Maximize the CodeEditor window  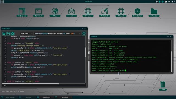pos(82,29)
